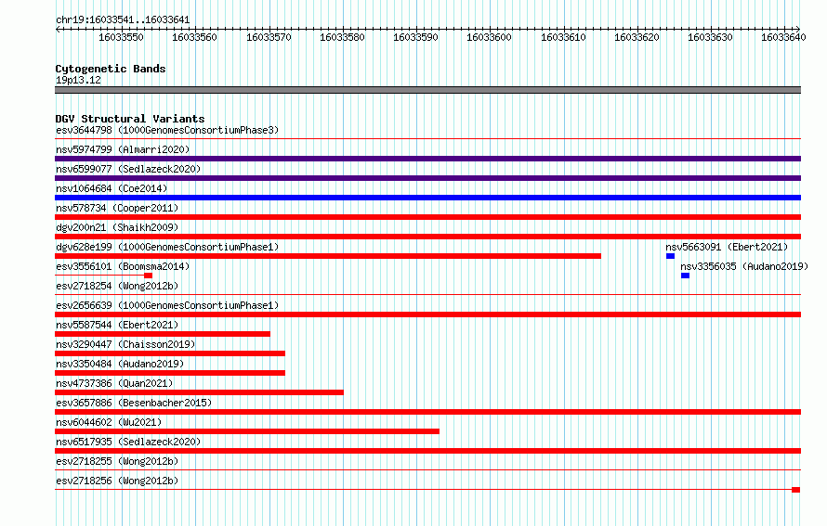Click nsv3350484 (Audano2019) label

pos(120,364)
